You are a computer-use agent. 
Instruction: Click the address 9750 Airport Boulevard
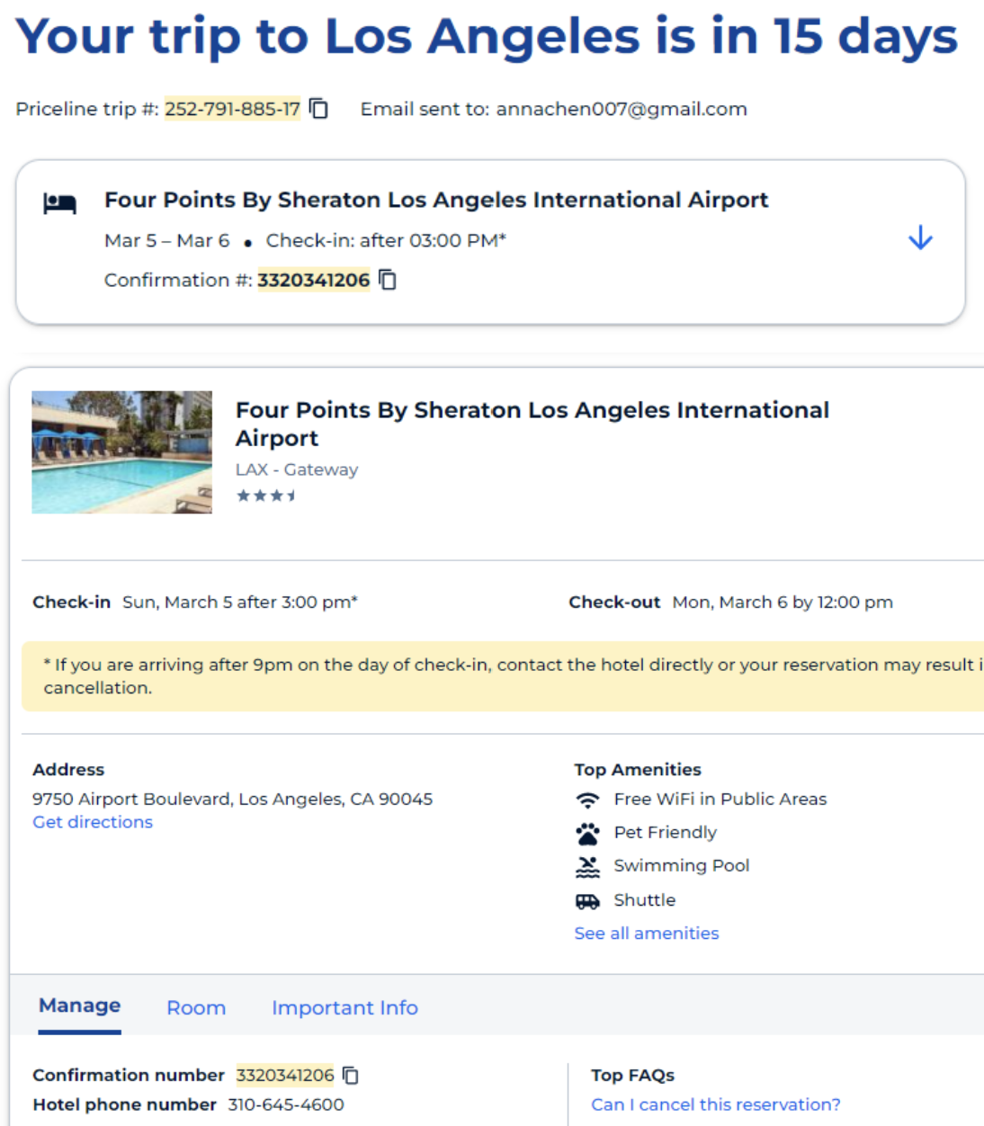(x=232, y=799)
